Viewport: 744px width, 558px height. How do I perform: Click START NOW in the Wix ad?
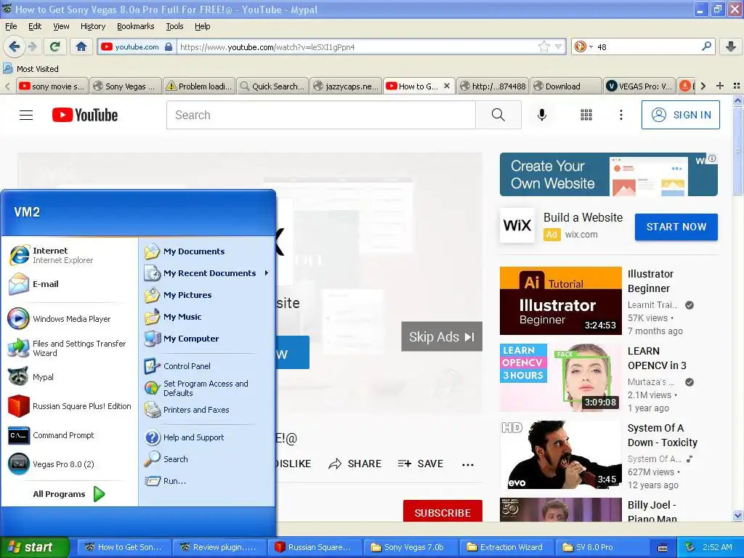click(676, 227)
